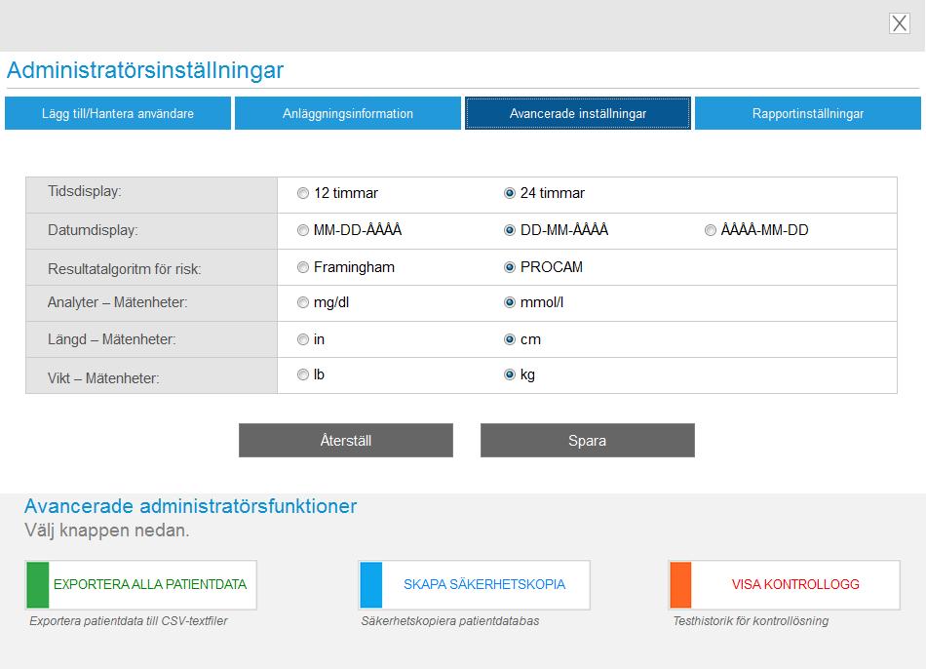Click 'Exportera patientdata till CSV-textfiler' caption

(x=129, y=621)
